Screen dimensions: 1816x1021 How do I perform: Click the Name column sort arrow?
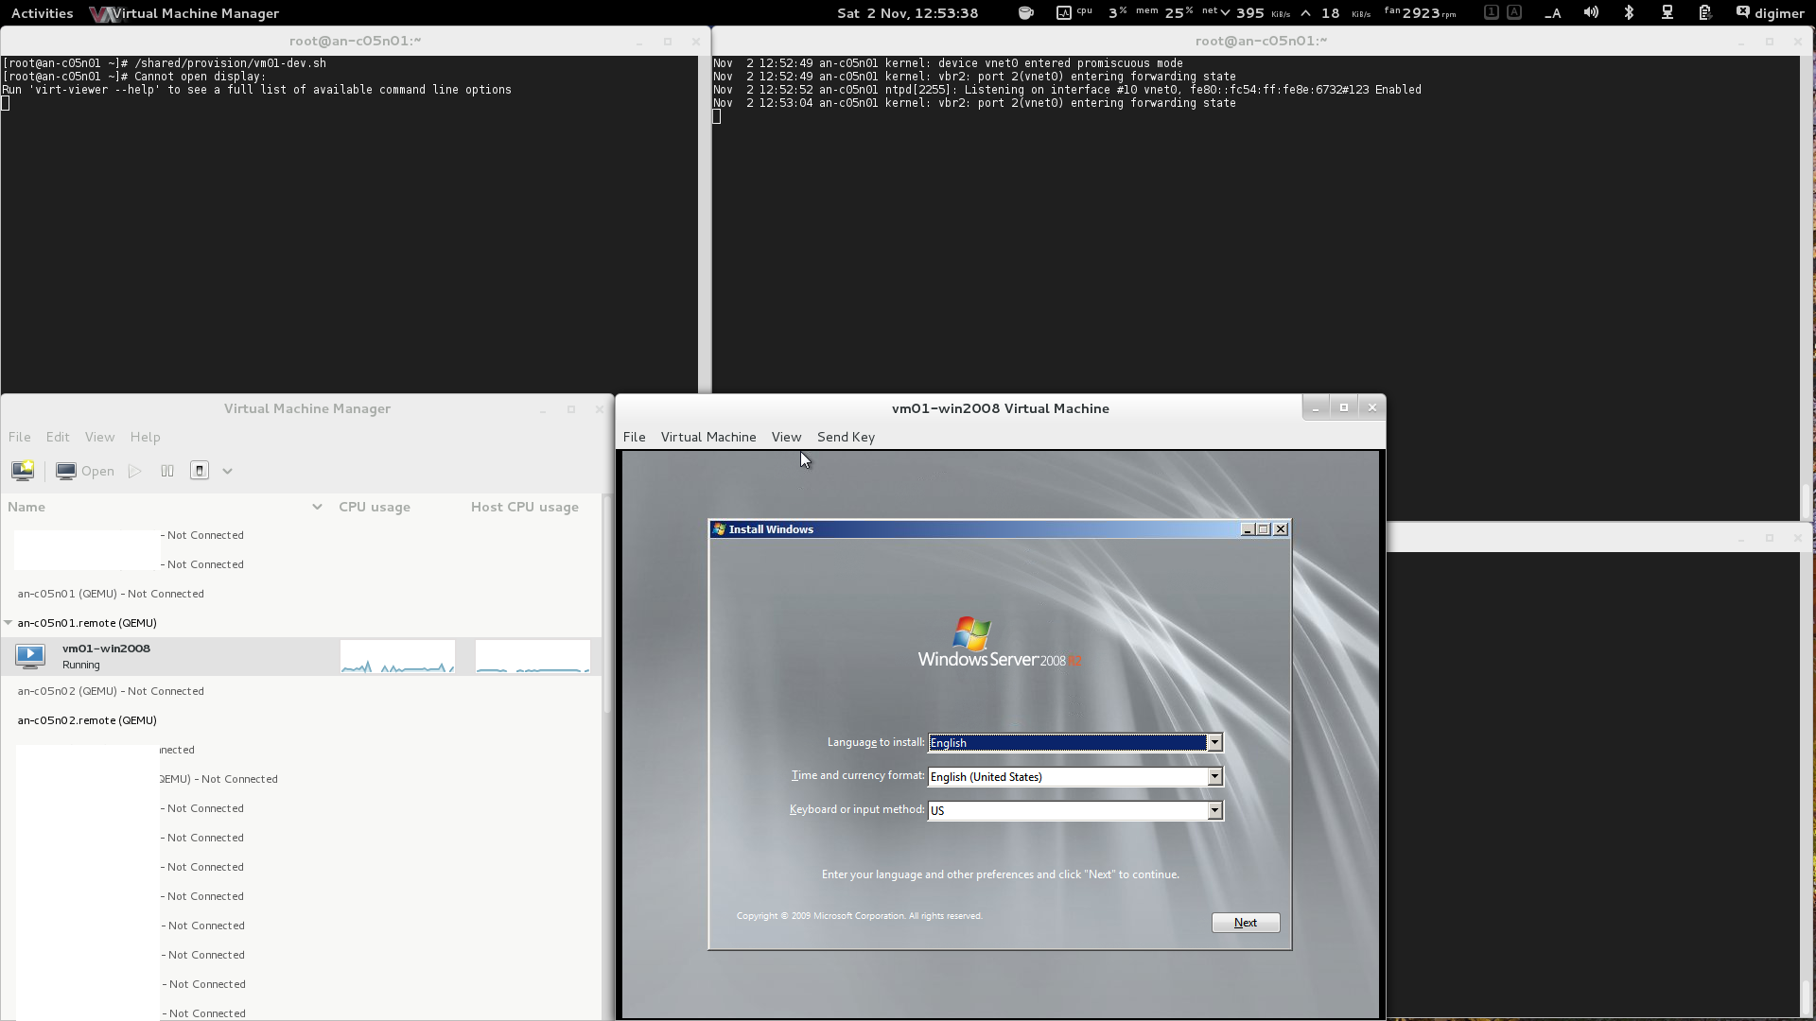coord(317,508)
